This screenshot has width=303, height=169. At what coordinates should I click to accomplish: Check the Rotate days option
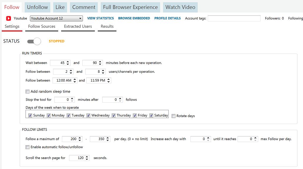coord(174,116)
